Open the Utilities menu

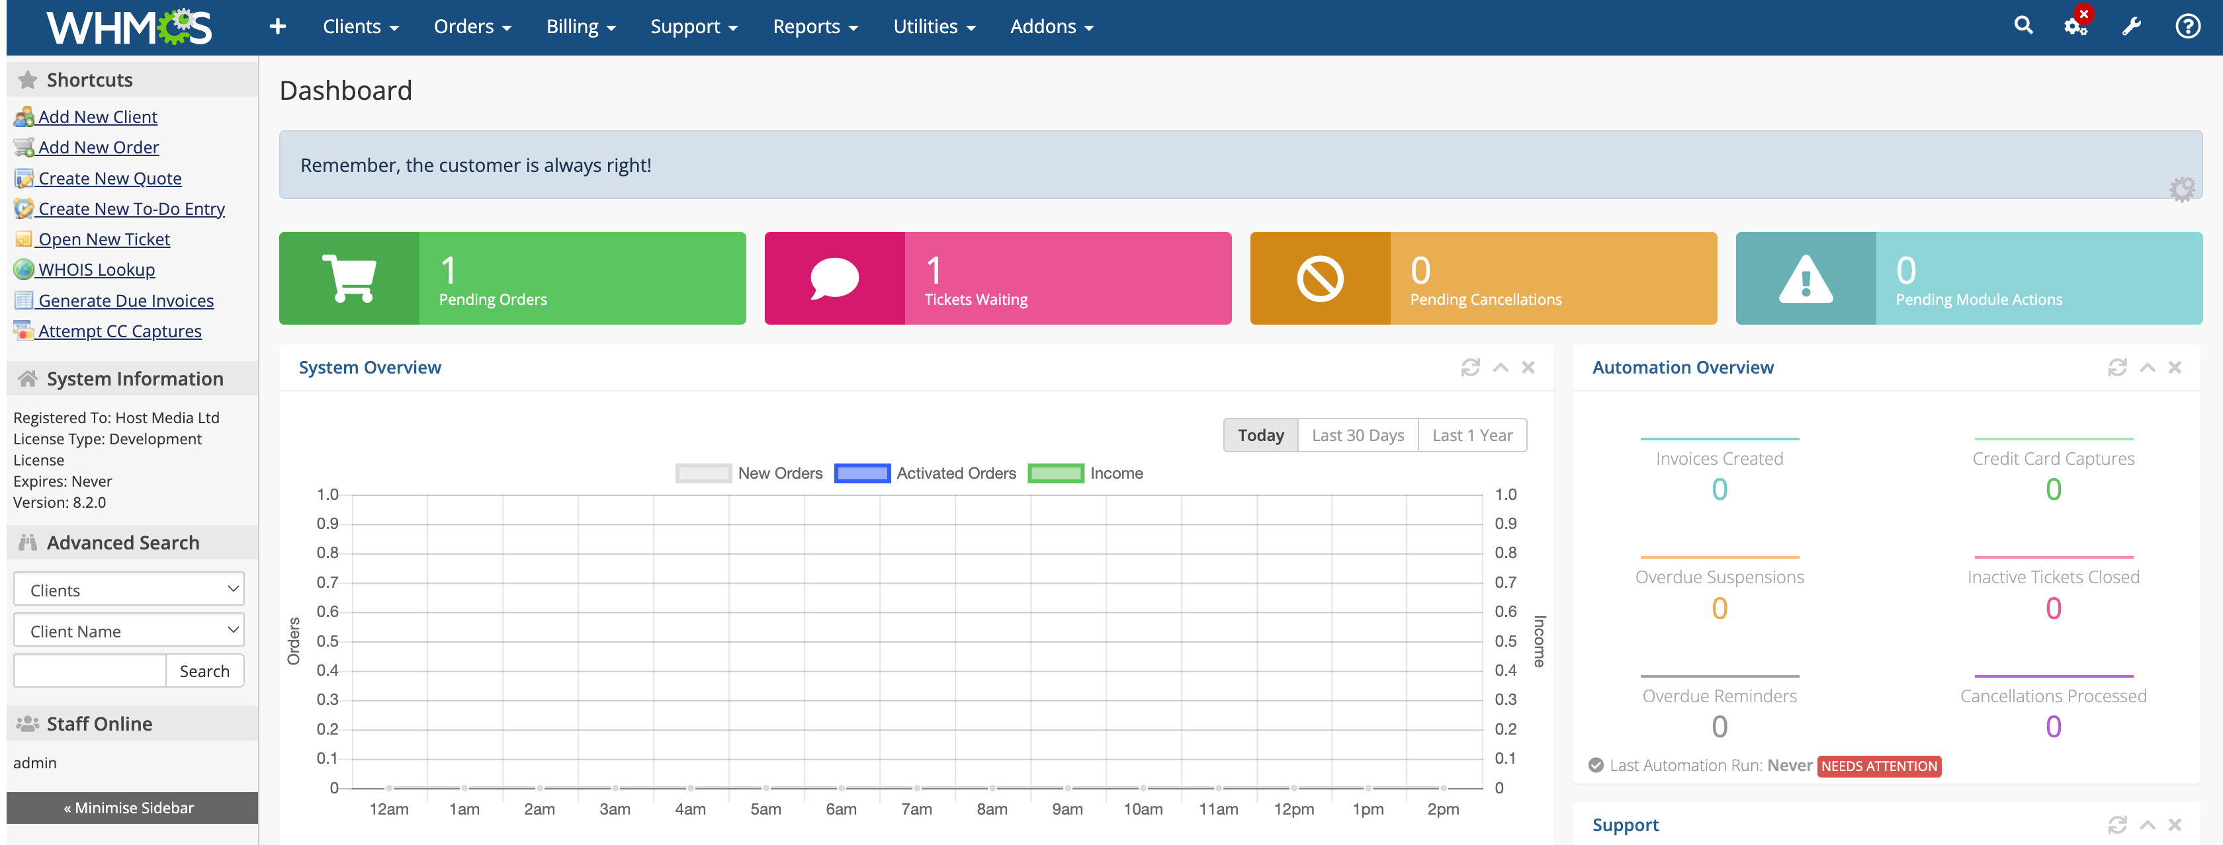pos(934,26)
